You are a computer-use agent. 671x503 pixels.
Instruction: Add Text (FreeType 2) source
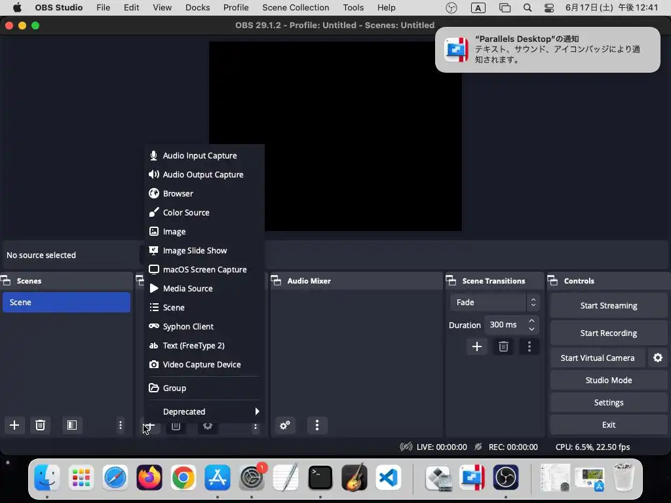coord(204,346)
